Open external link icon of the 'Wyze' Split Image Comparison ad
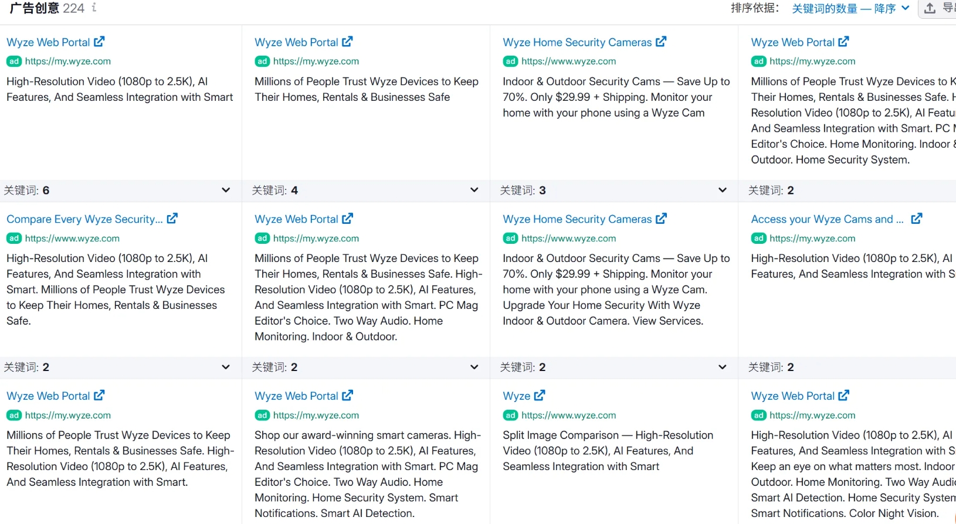956x524 pixels. pos(540,396)
